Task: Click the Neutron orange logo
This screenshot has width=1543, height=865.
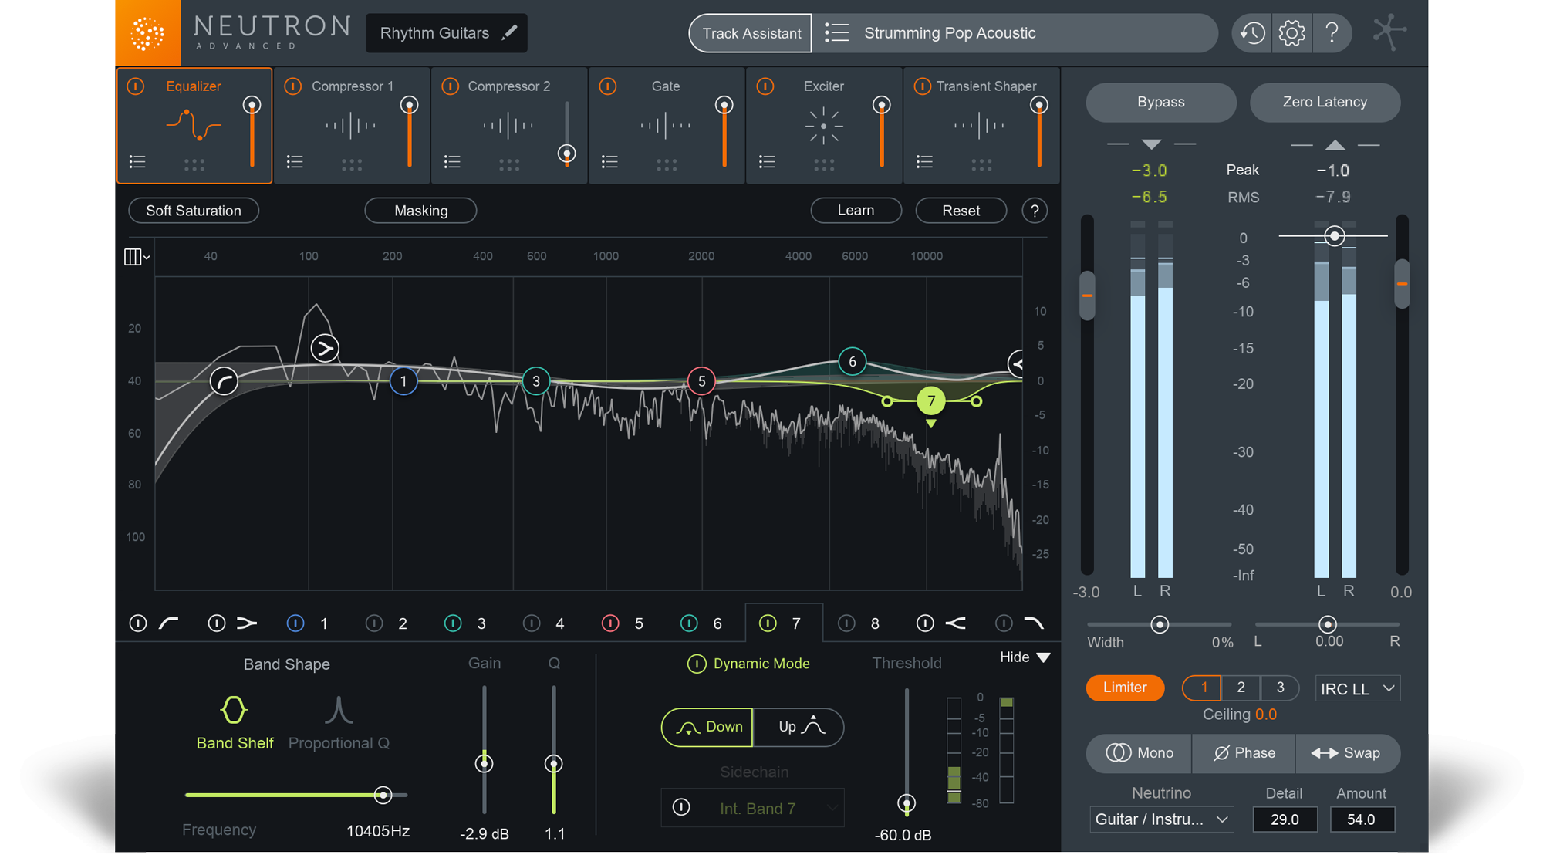Action: coord(148,33)
